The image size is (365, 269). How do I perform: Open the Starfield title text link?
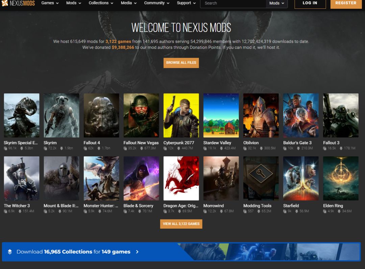[291, 206]
